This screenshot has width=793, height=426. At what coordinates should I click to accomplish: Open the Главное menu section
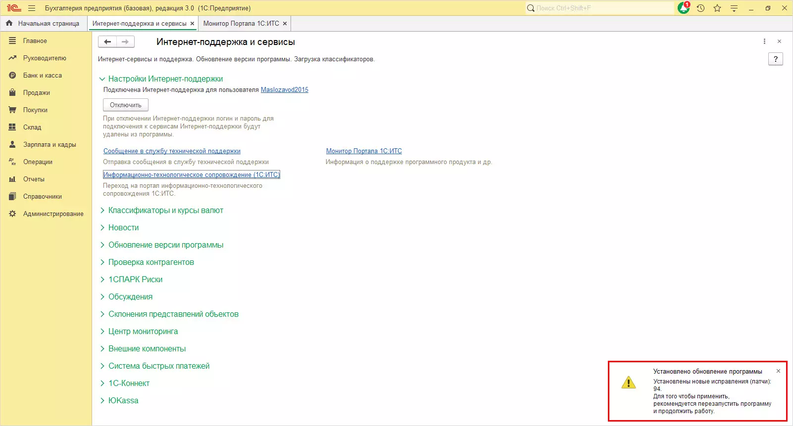[35, 41]
